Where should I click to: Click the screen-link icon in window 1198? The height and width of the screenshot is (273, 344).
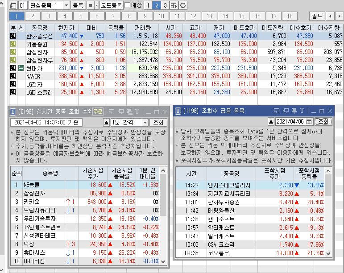pyautogui.click(x=277, y=111)
